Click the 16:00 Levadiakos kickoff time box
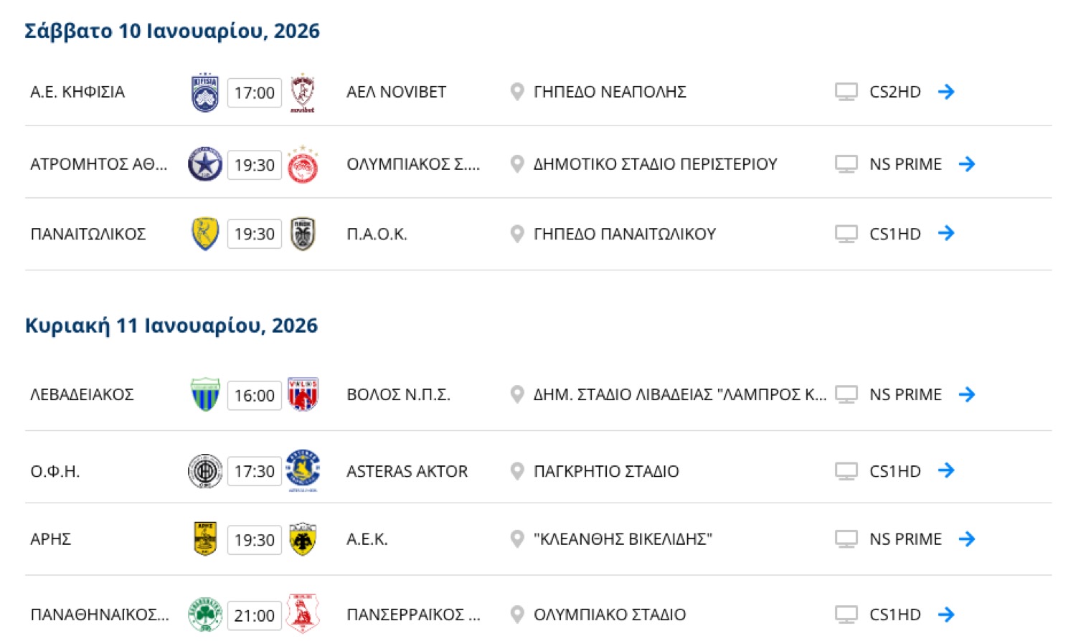This screenshot has height=641, width=1076. [255, 396]
